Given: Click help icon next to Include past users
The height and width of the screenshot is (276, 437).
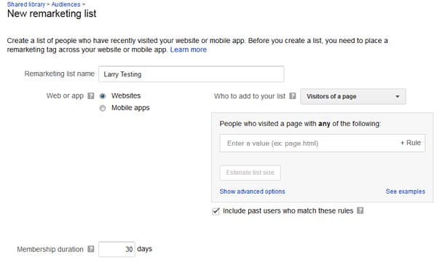Looking at the screenshot, I should pos(360,210).
